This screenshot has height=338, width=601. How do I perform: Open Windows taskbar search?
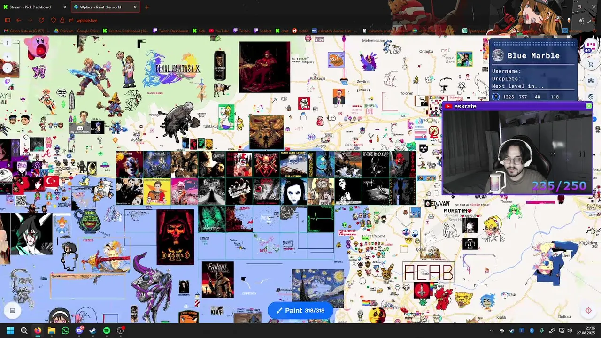pyautogui.click(x=24, y=330)
